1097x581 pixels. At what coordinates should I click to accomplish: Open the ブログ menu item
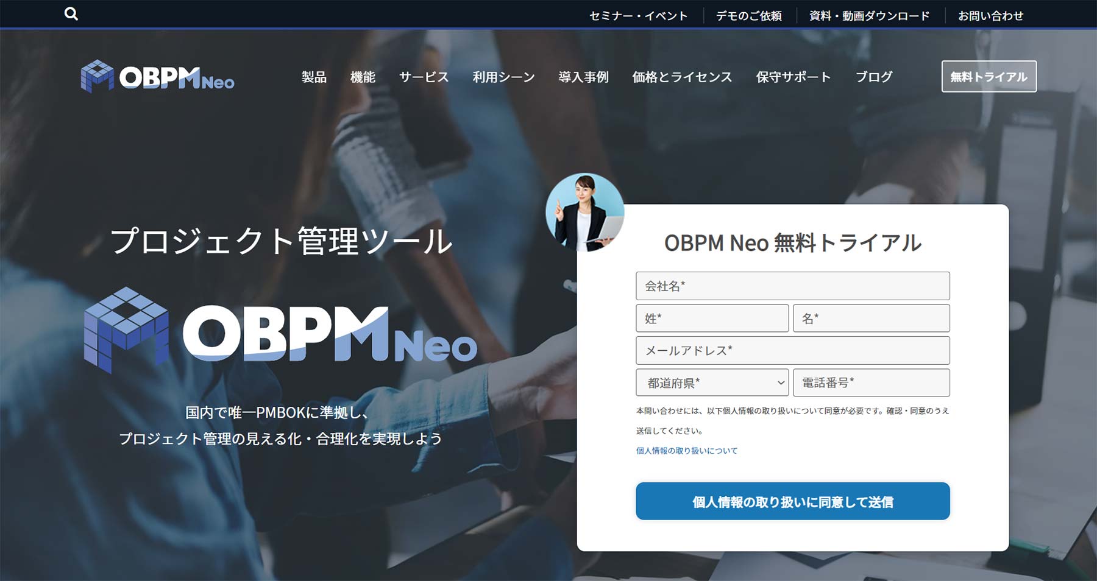click(x=874, y=77)
